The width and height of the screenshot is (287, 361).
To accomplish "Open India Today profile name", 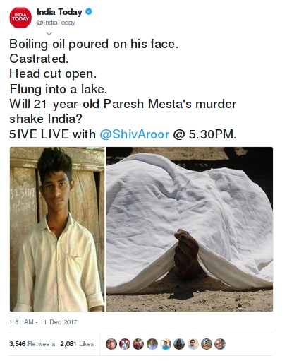I will (59, 12).
